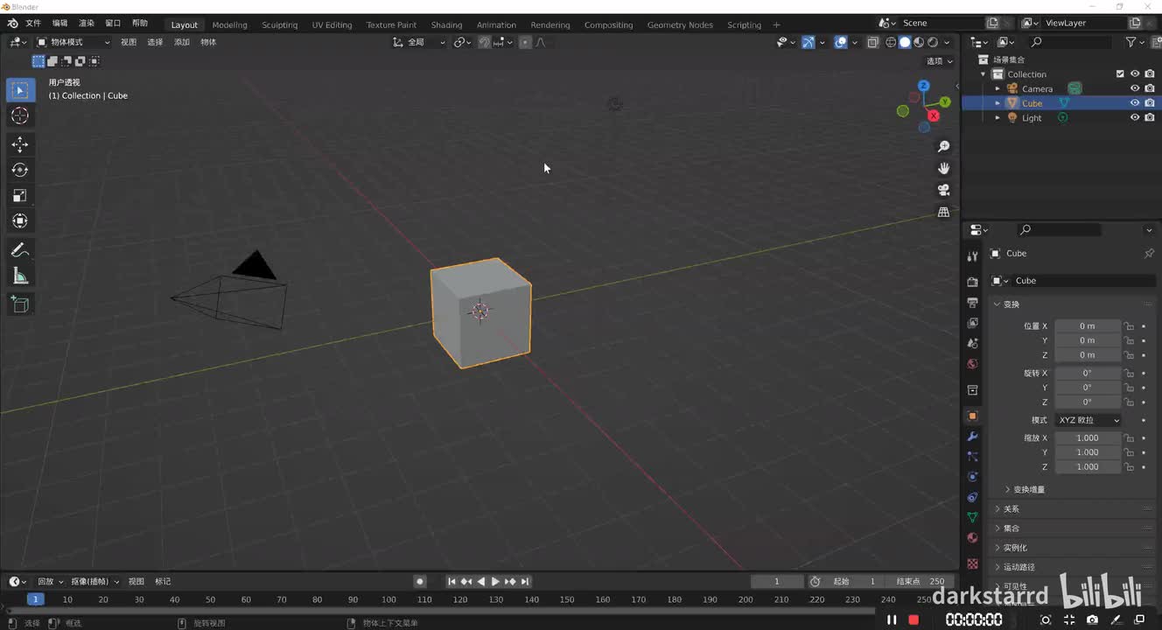The image size is (1162, 630).
Task: Toggle proportional editing
Action: click(525, 42)
